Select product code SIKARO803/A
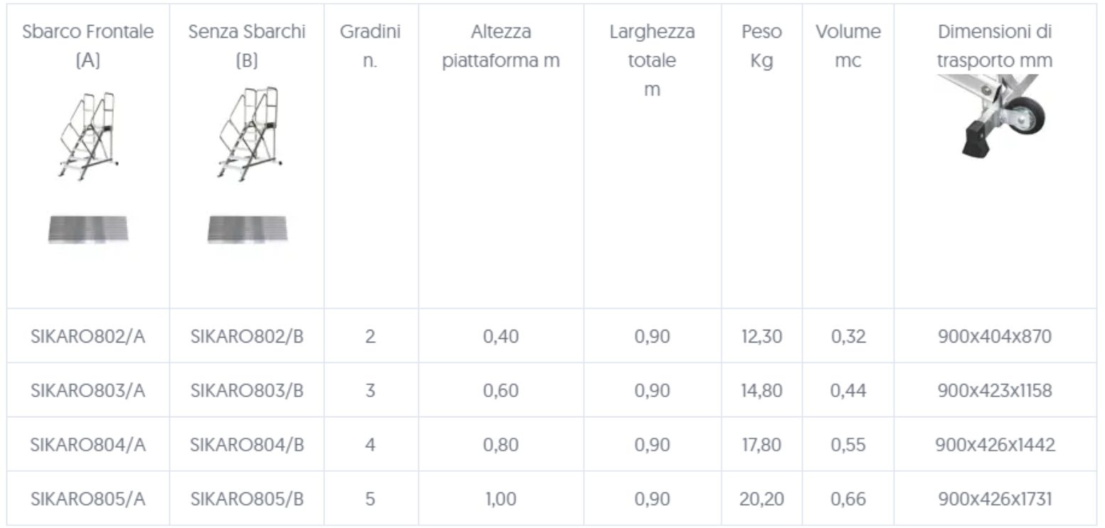 tap(88, 390)
